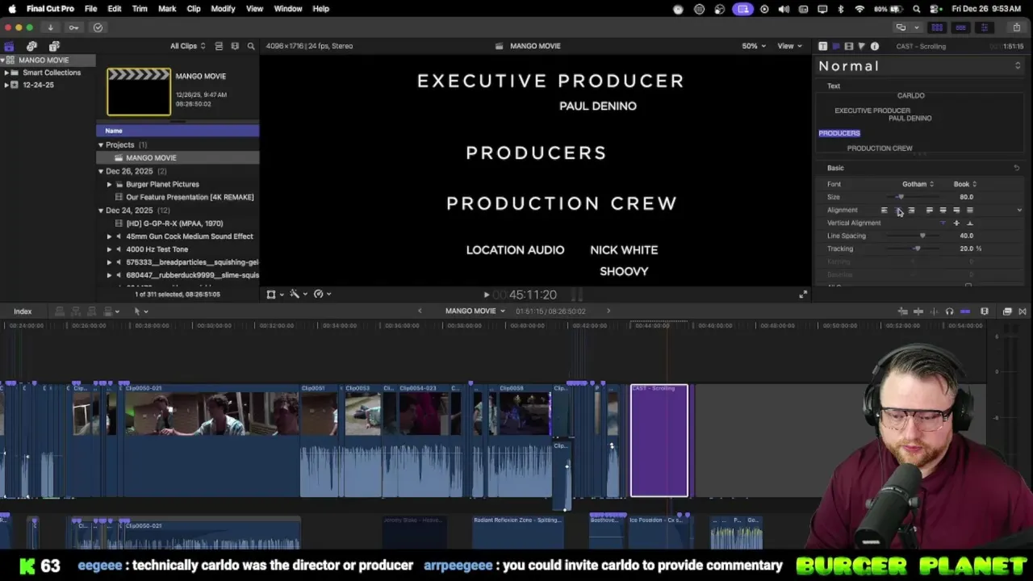Select the purple CAST Scrolling title clip
The width and height of the screenshot is (1033, 581).
pos(659,441)
